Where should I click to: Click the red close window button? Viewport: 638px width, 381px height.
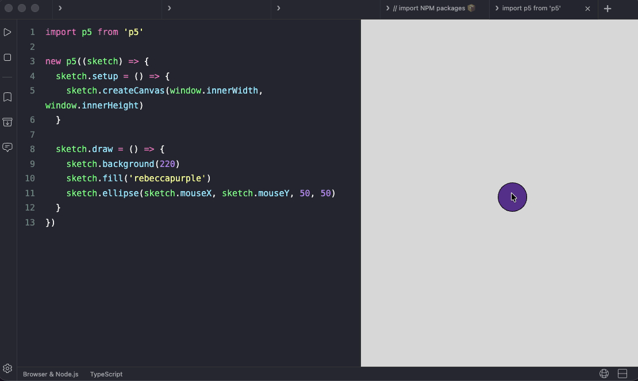click(x=9, y=8)
